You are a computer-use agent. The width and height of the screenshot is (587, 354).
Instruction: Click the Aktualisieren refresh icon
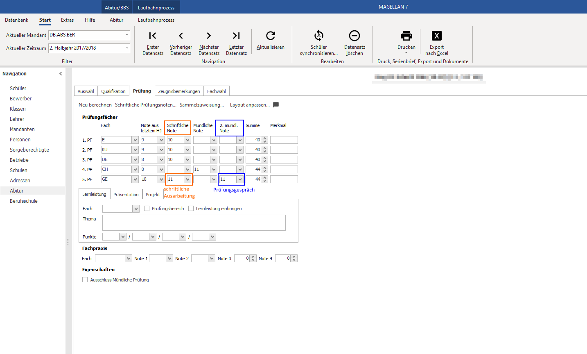[271, 36]
